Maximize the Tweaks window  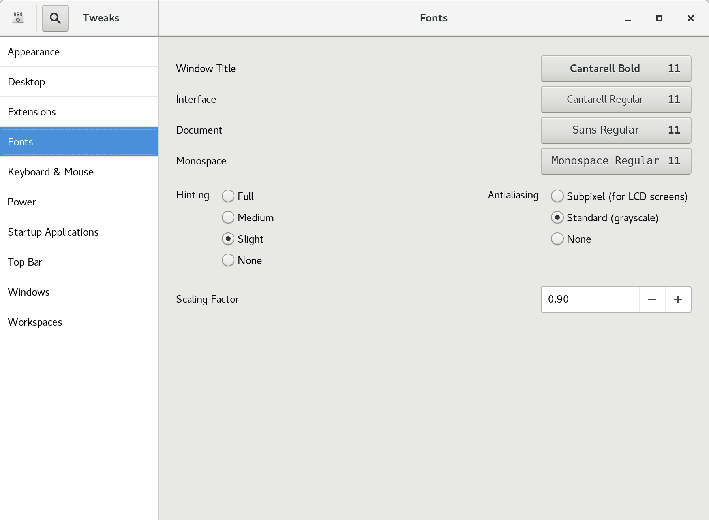[x=659, y=18]
